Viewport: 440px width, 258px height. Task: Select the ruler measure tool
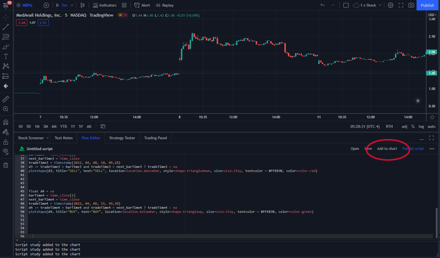(6, 99)
